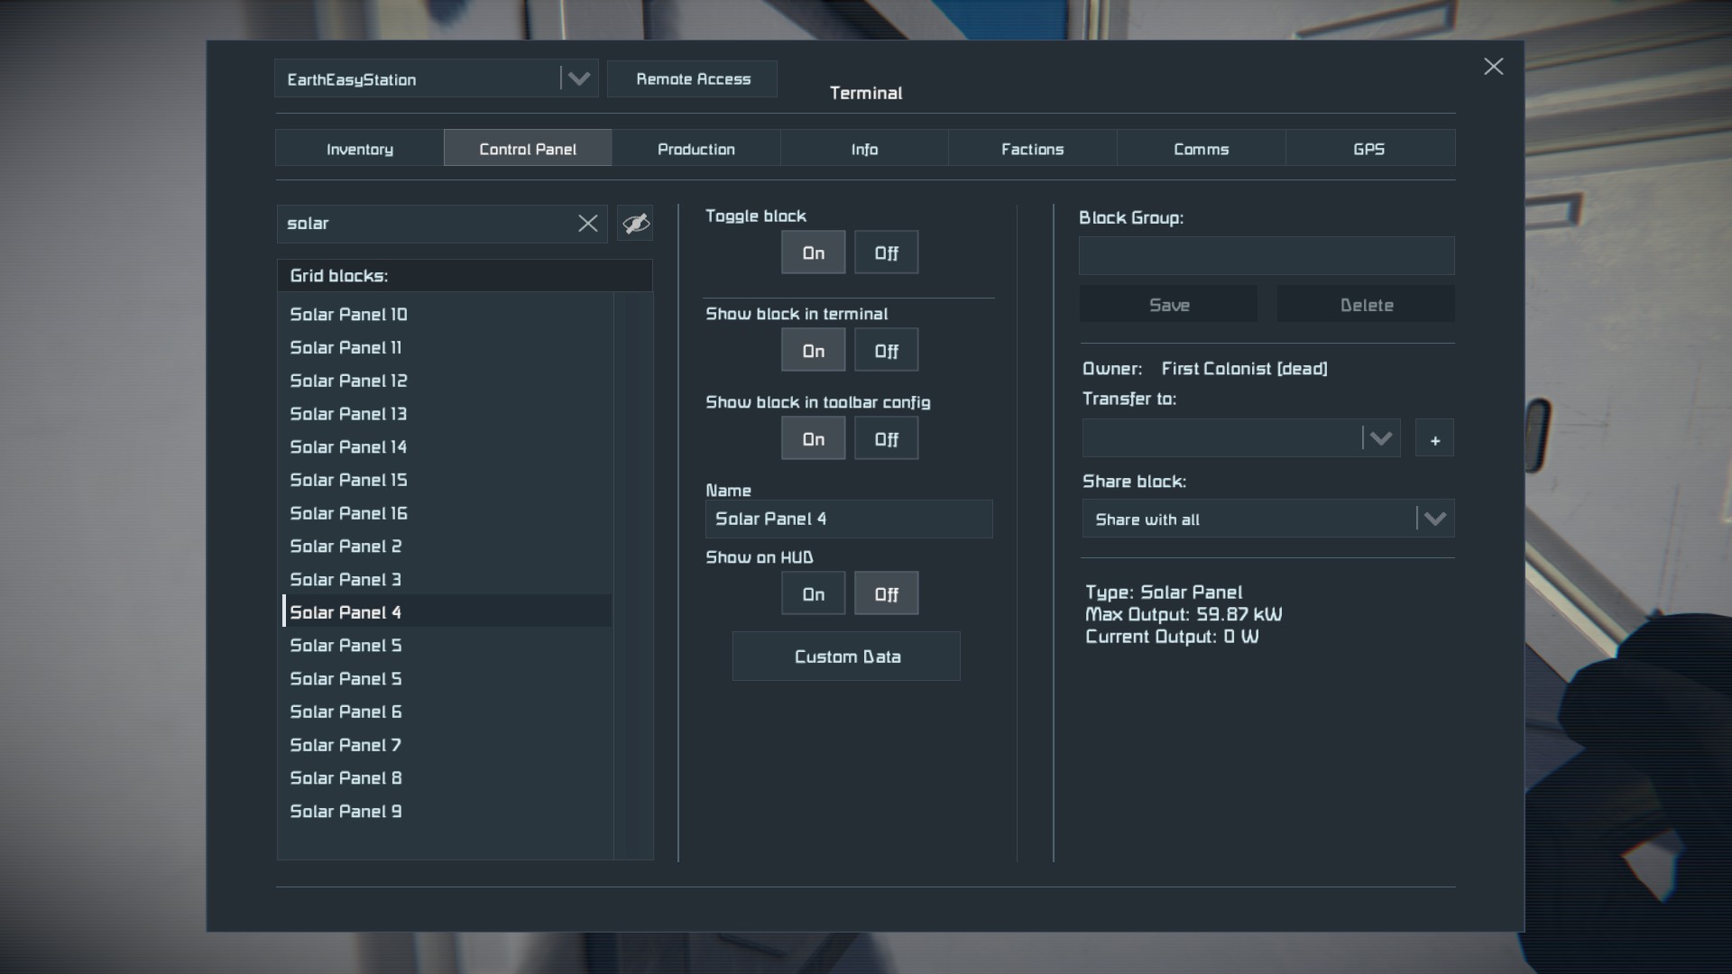Open the Production tab
1732x974 pixels.
pos(696,149)
